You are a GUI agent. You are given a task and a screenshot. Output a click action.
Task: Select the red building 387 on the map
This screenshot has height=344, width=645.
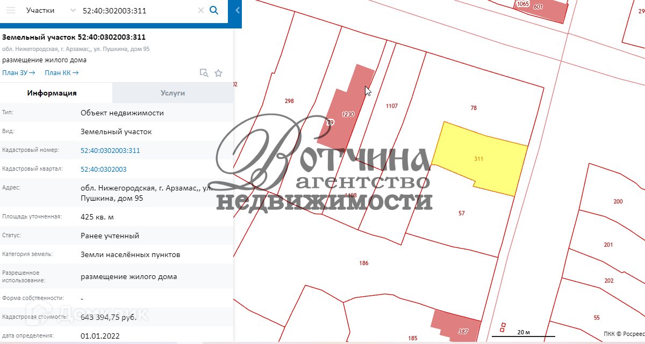(456, 325)
